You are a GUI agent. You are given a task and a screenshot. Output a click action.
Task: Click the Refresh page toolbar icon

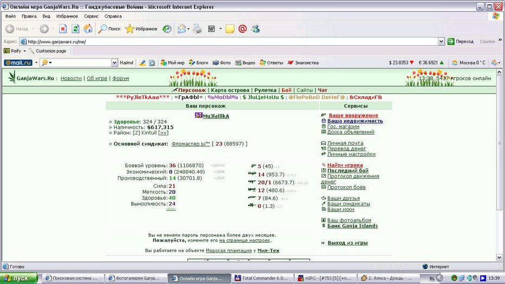coord(75,29)
